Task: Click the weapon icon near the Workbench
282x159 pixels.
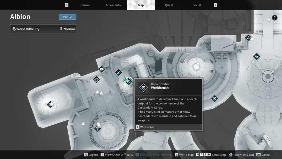Action: [x=118, y=72]
